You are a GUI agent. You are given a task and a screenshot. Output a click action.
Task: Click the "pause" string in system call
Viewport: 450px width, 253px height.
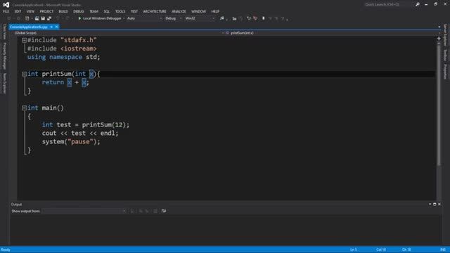[80, 142]
